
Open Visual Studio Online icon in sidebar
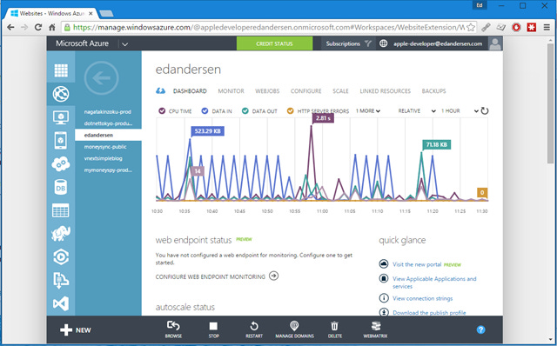61,303
